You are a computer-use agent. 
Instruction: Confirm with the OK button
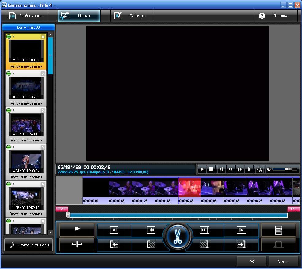pyautogui.click(x=251, y=262)
